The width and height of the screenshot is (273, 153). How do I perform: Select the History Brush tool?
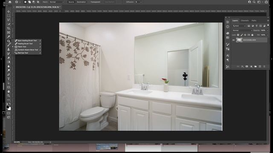(9, 54)
